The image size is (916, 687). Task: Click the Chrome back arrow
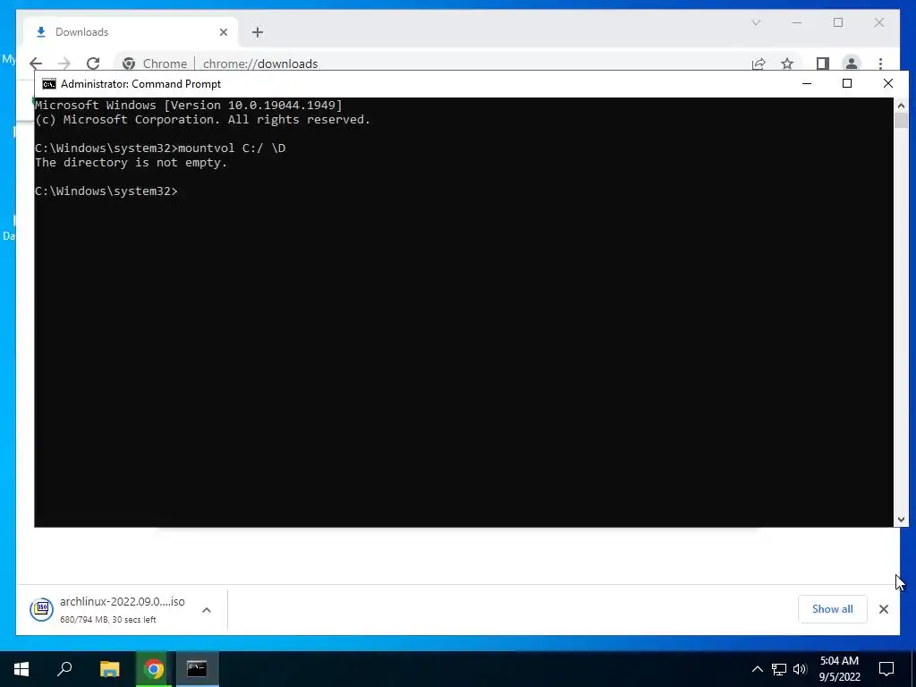[36, 64]
